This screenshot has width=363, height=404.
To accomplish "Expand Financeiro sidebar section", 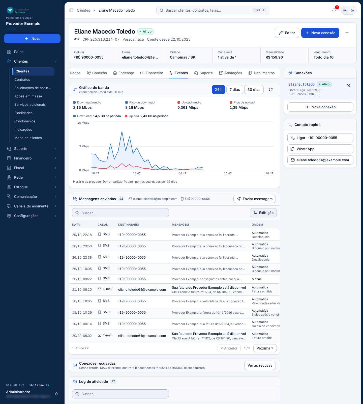I will tap(32, 158).
